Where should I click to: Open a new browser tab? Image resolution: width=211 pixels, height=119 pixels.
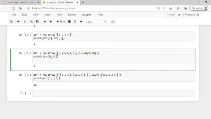pos(83,2)
